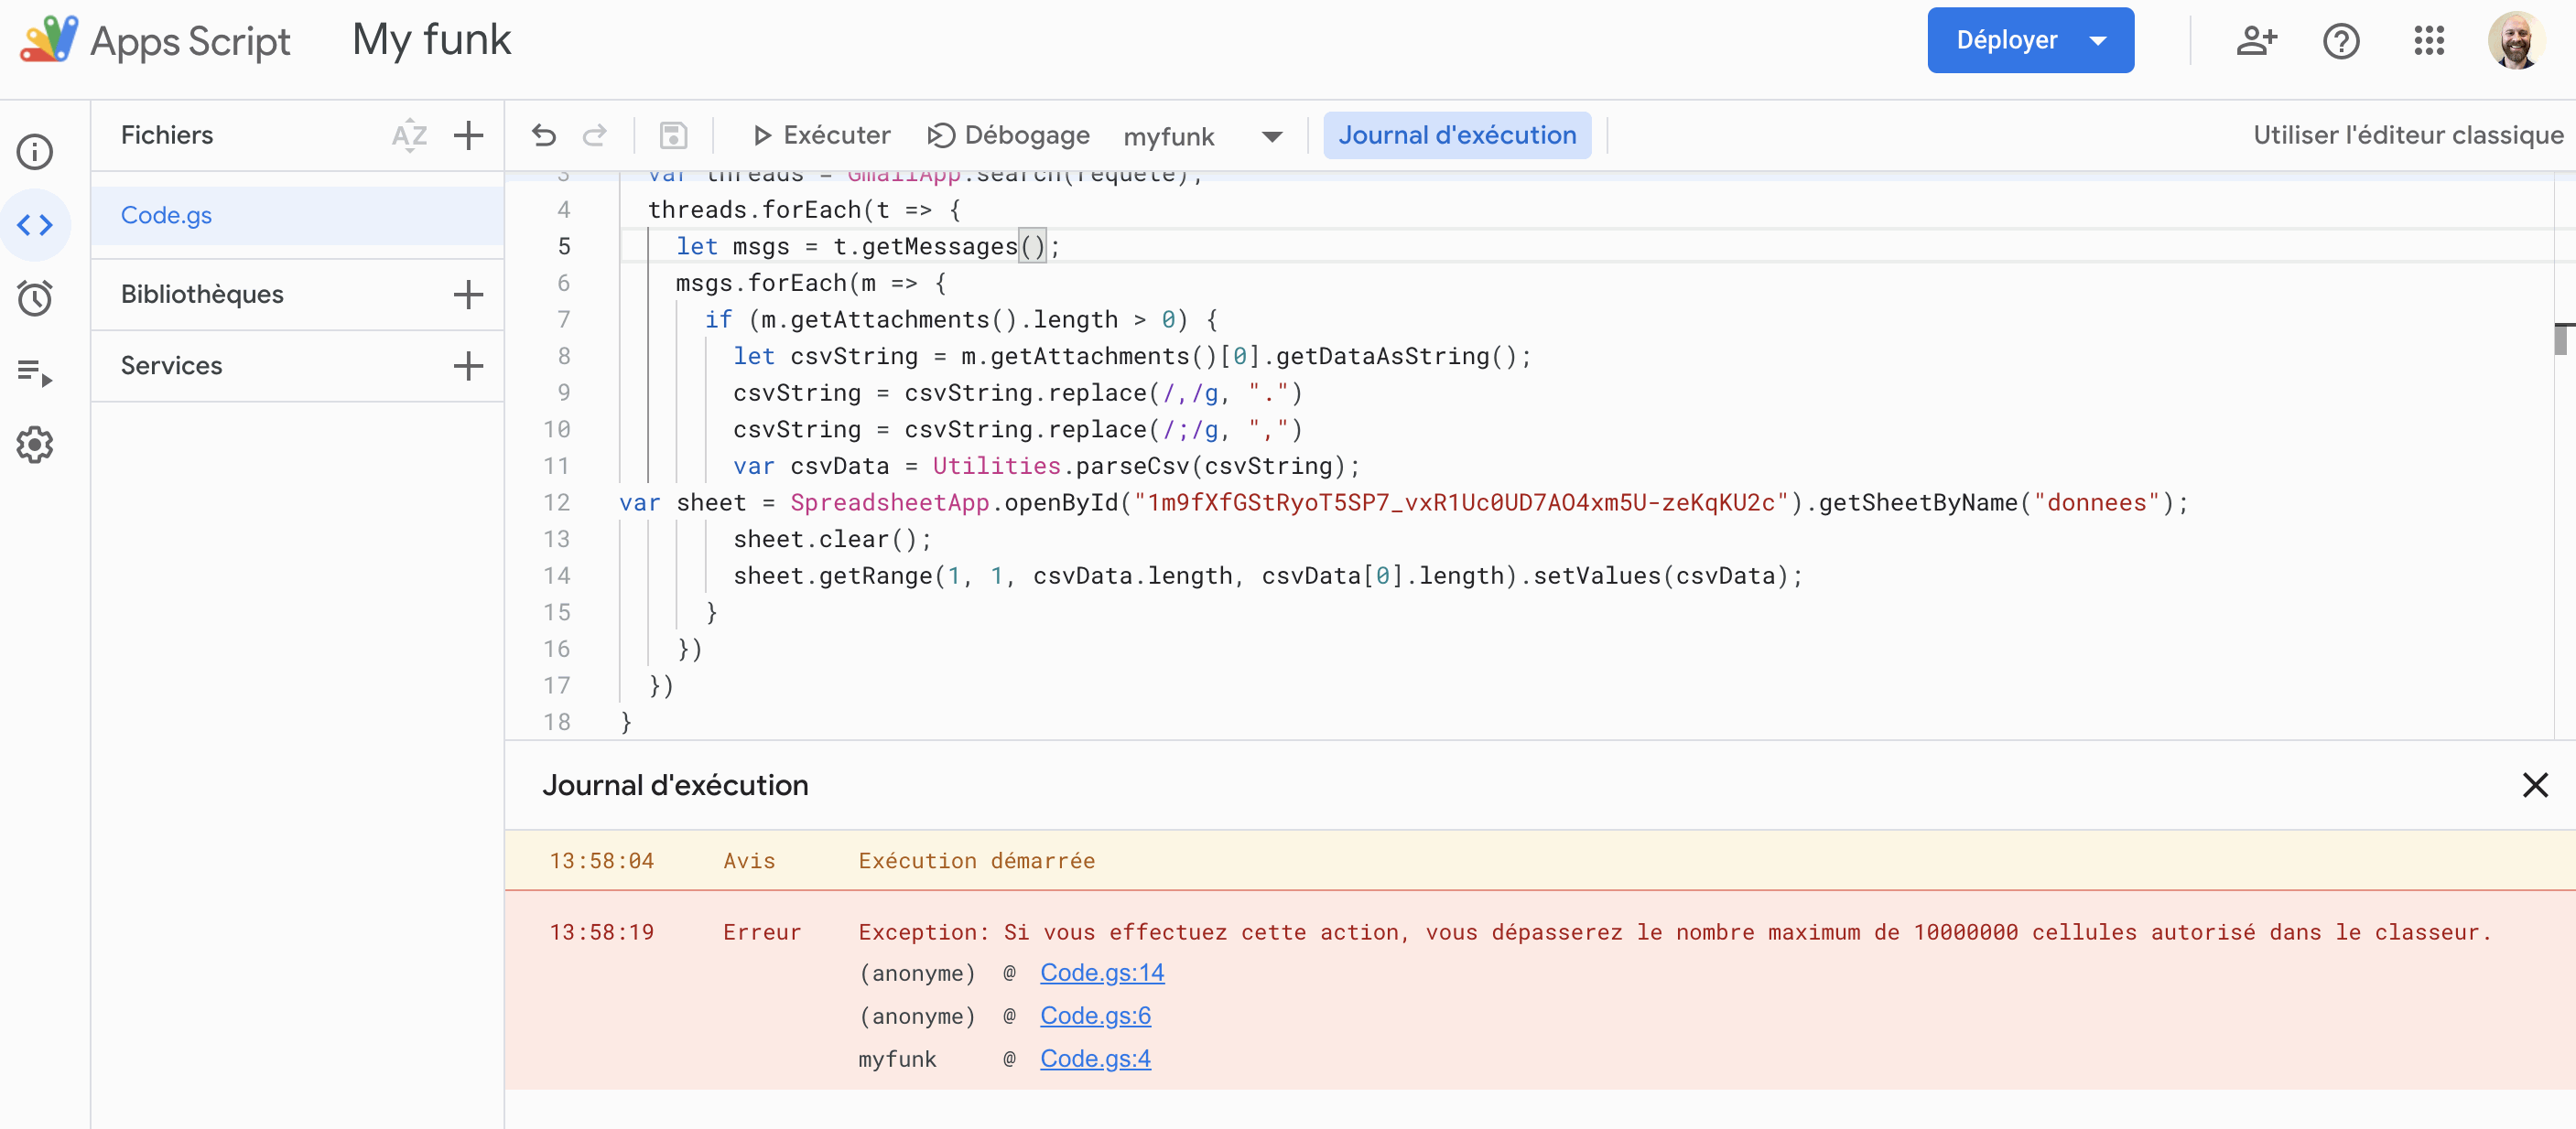
Task: Click the Journal d'exécution panel title
Action: 675,785
